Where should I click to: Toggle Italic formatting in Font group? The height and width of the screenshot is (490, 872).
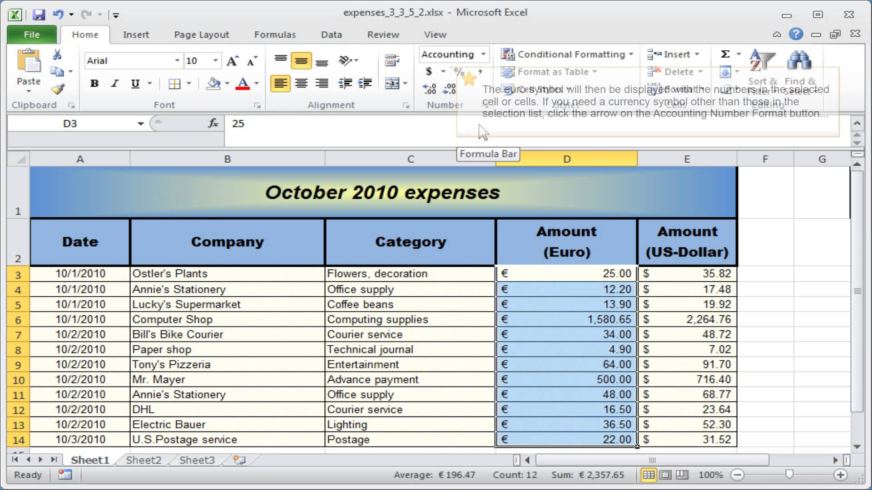coord(114,83)
